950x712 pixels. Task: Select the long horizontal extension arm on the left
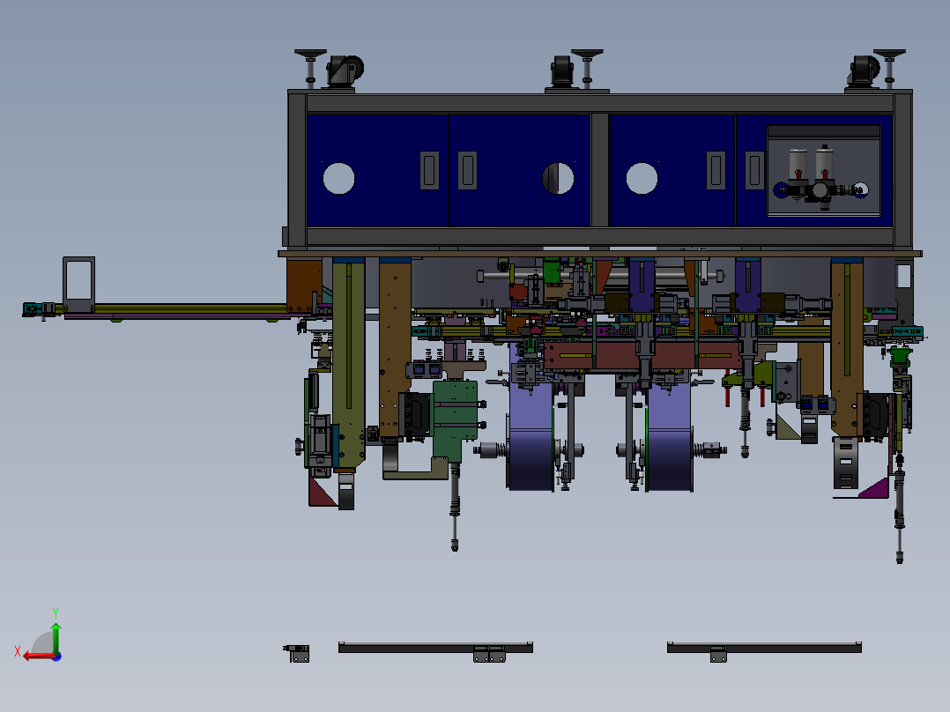(175, 310)
